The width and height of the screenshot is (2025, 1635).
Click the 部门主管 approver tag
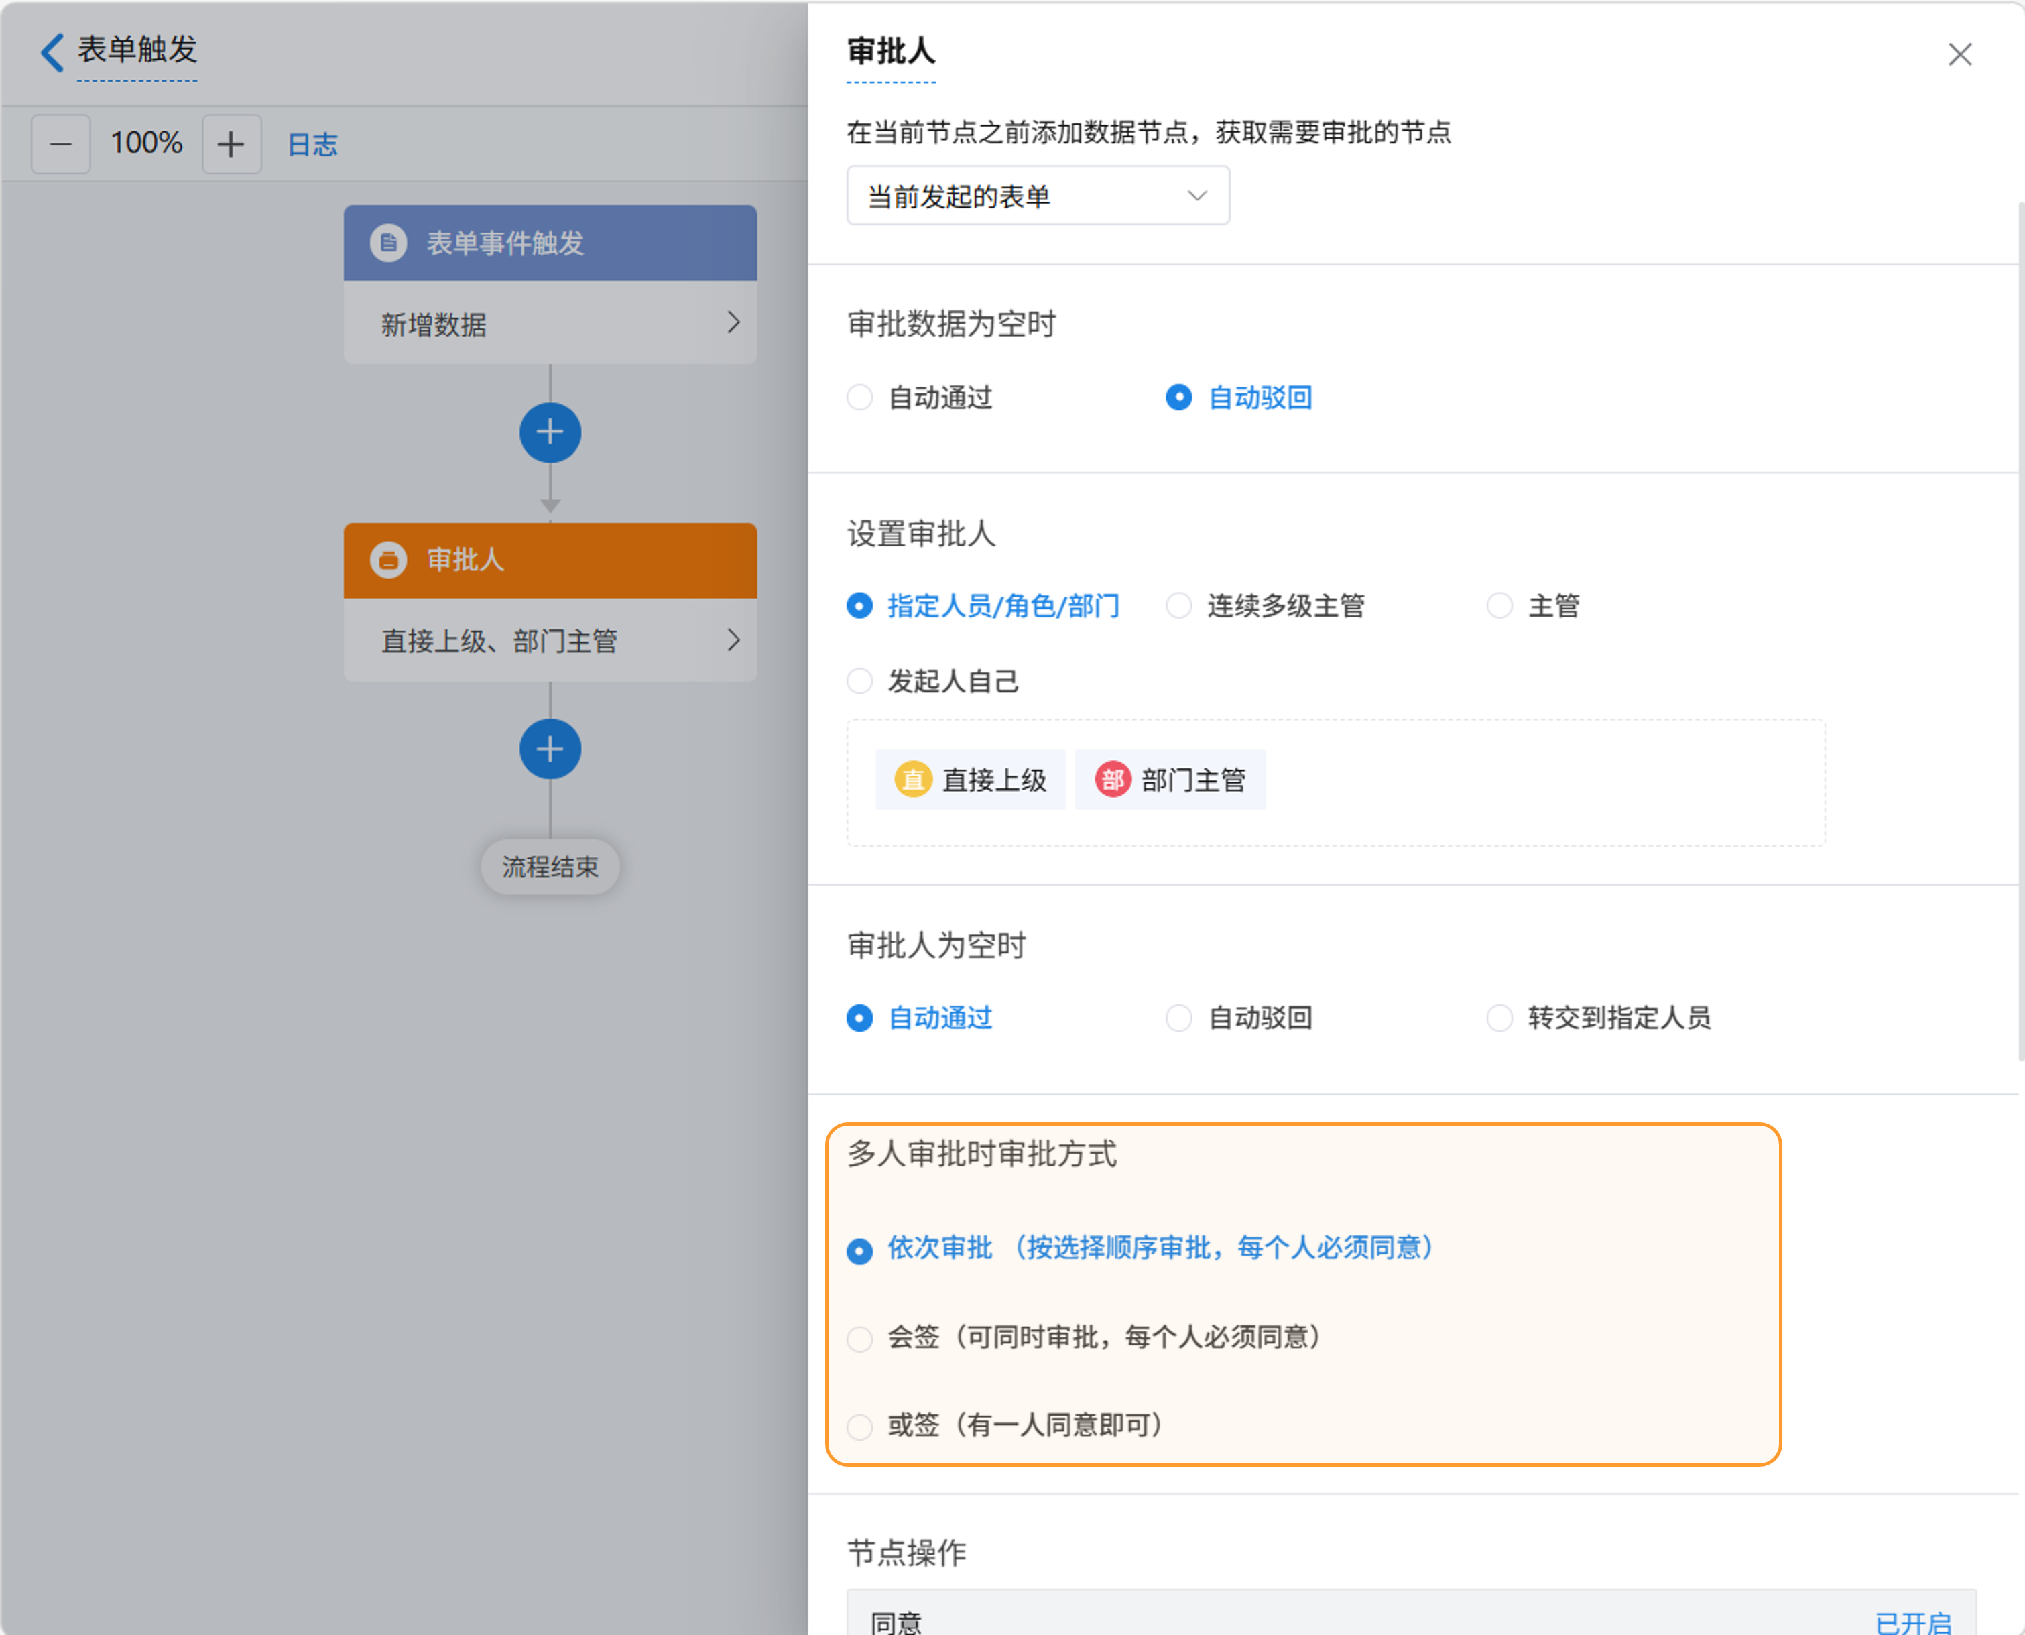1171,780
